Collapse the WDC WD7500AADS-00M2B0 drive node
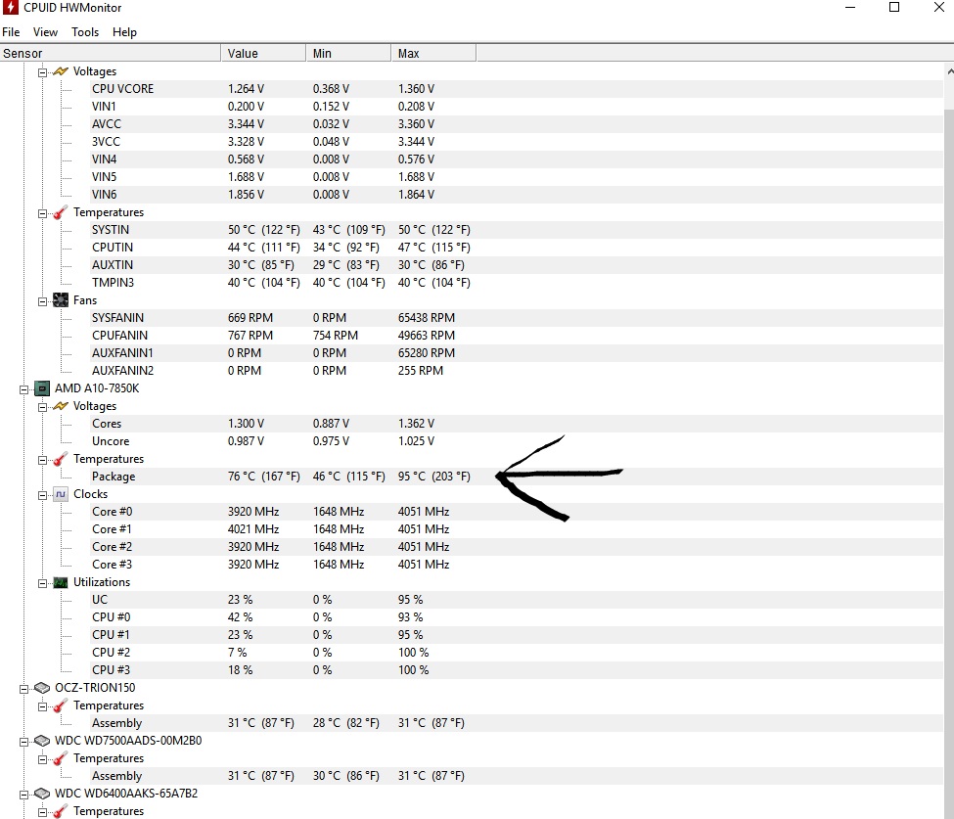This screenshot has width=954, height=819. point(24,742)
